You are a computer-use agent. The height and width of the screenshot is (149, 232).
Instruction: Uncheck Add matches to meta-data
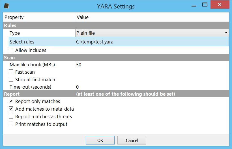click(11, 109)
